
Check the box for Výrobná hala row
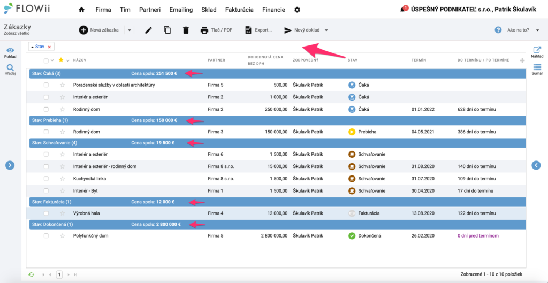coord(46,213)
